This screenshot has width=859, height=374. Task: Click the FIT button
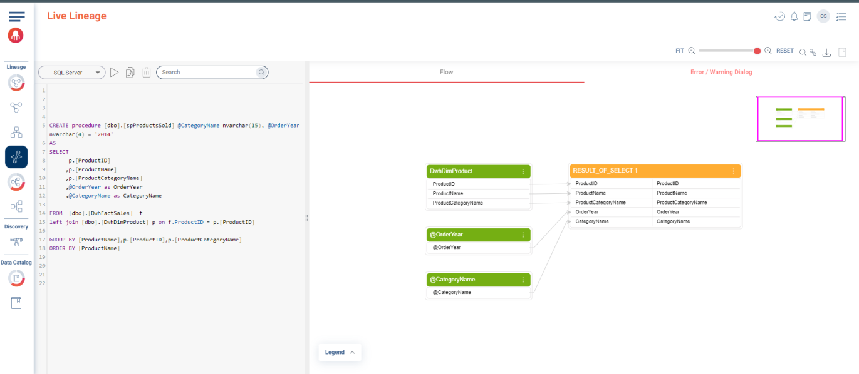pos(679,51)
